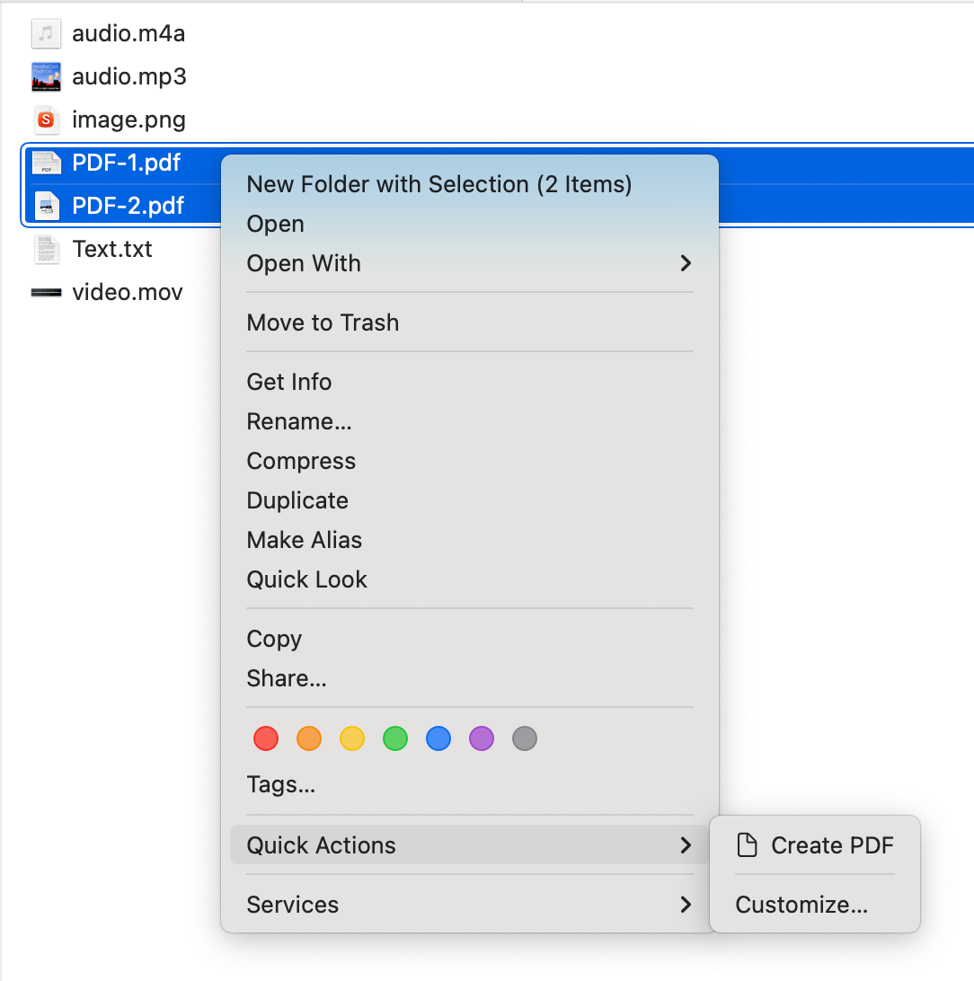The height and width of the screenshot is (981, 974).
Task: Choose Get Info from the menu
Action: 289,382
